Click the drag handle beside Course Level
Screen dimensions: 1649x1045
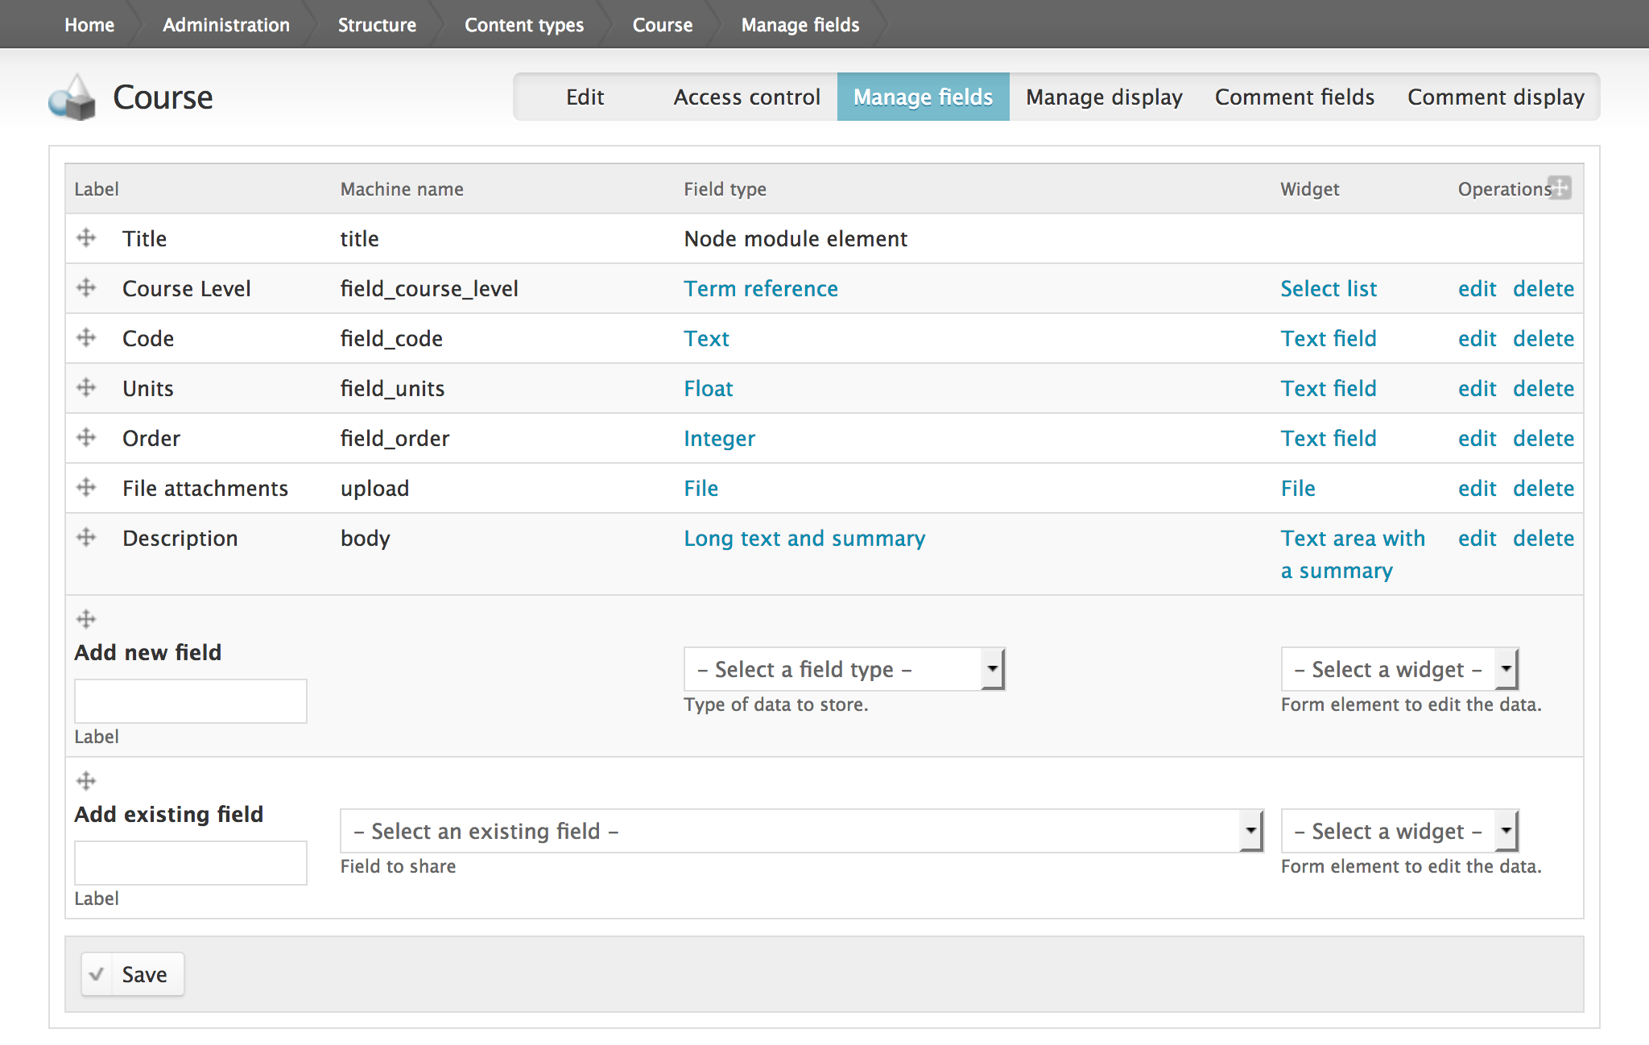point(86,288)
